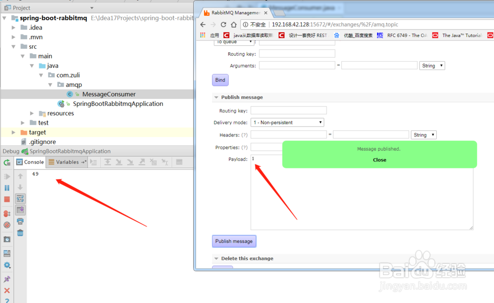Pause the running program
Screen dimensions: 494x303
(7, 188)
